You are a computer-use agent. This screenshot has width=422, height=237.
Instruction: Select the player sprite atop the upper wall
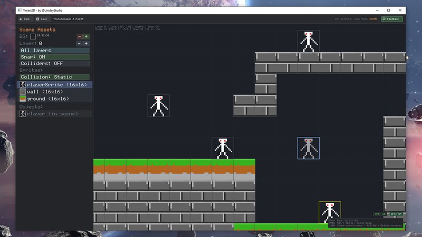[x=309, y=41]
